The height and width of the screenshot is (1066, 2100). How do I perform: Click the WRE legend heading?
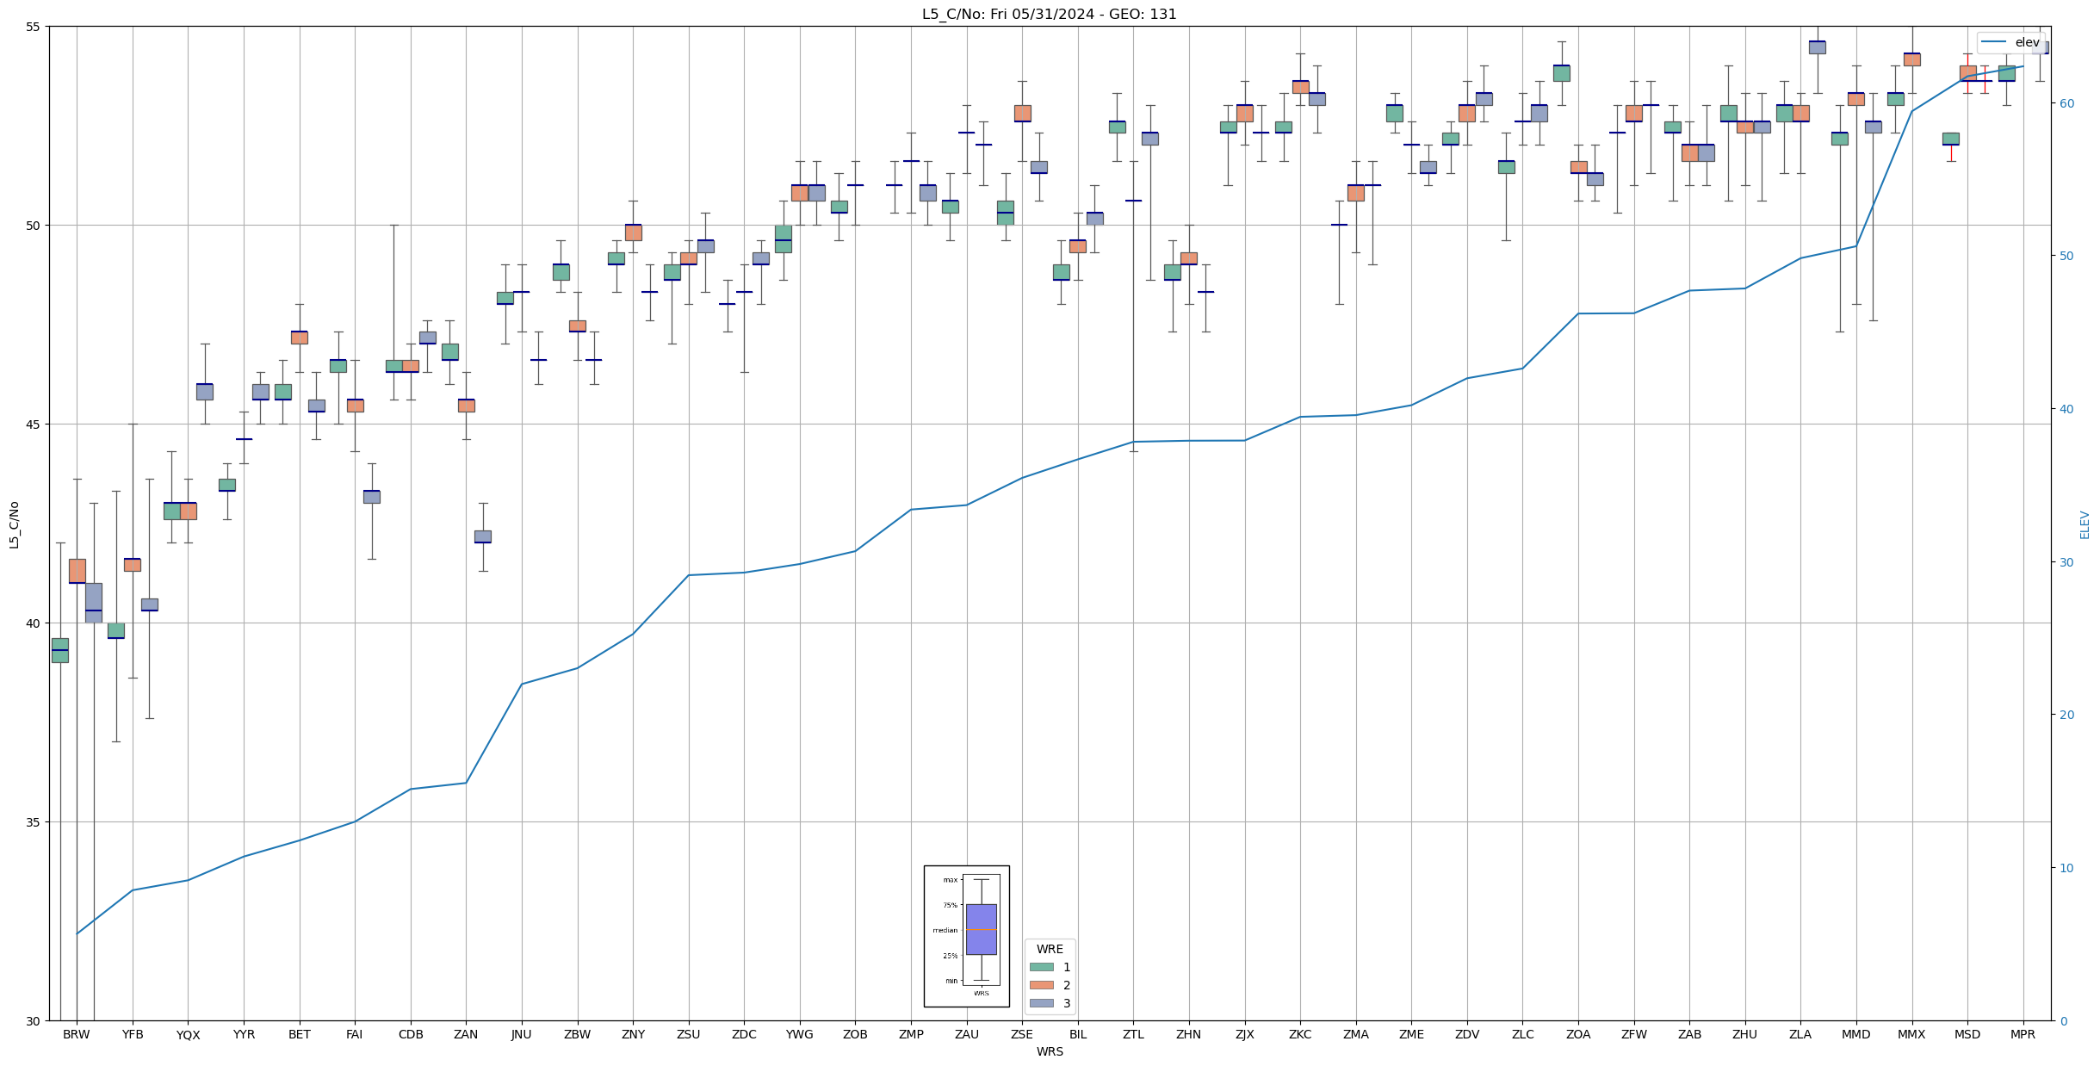tap(1050, 949)
